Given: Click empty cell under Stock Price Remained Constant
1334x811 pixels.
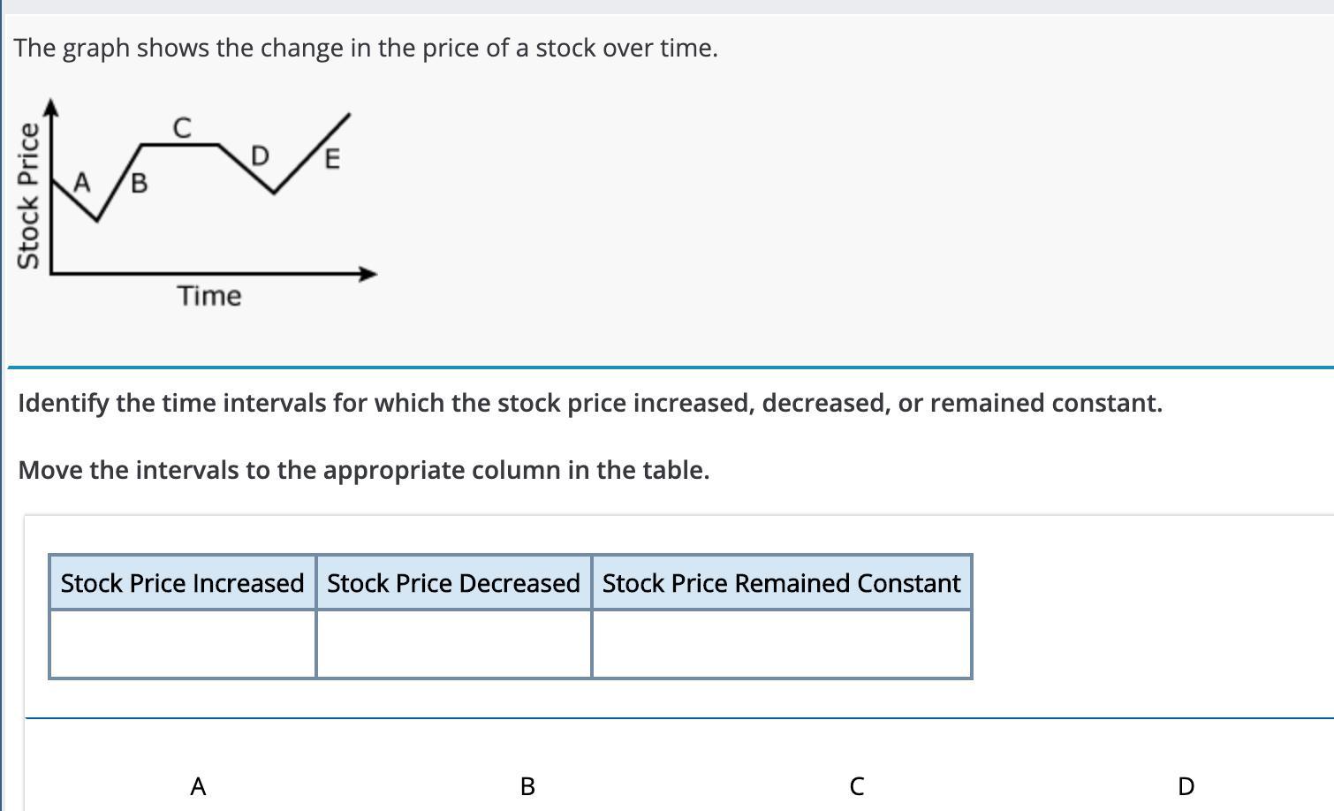Looking at the screenshot, I should tap(781, 644).
